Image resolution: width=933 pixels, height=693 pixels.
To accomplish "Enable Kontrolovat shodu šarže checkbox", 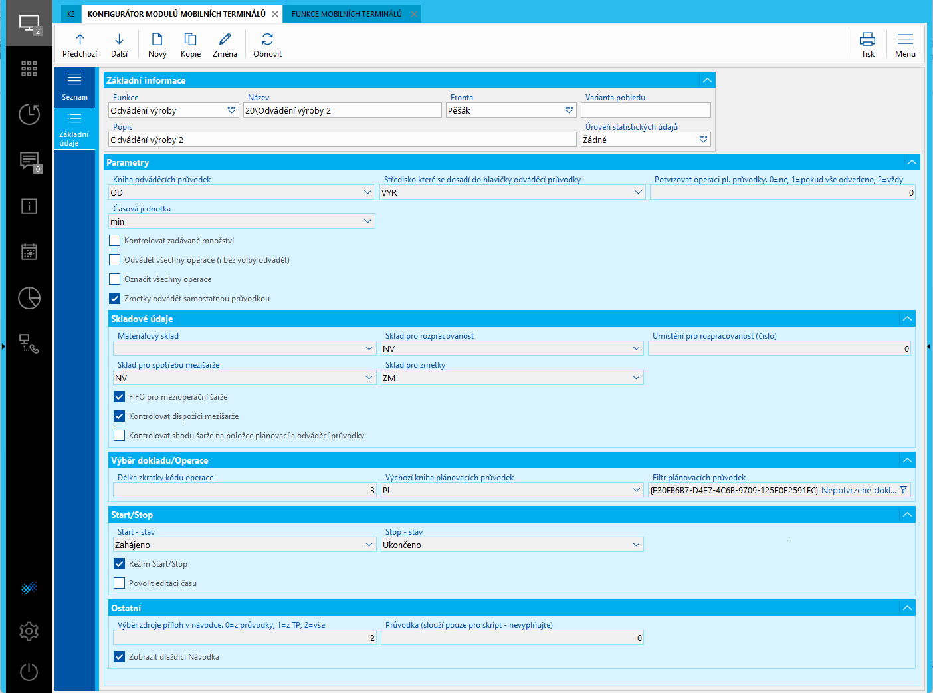I will click(120, 436).
